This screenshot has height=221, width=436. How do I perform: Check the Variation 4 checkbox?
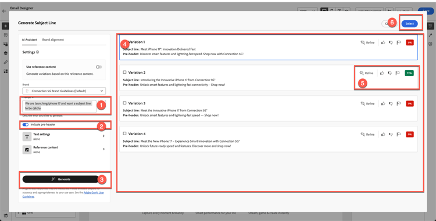point(124,133)
